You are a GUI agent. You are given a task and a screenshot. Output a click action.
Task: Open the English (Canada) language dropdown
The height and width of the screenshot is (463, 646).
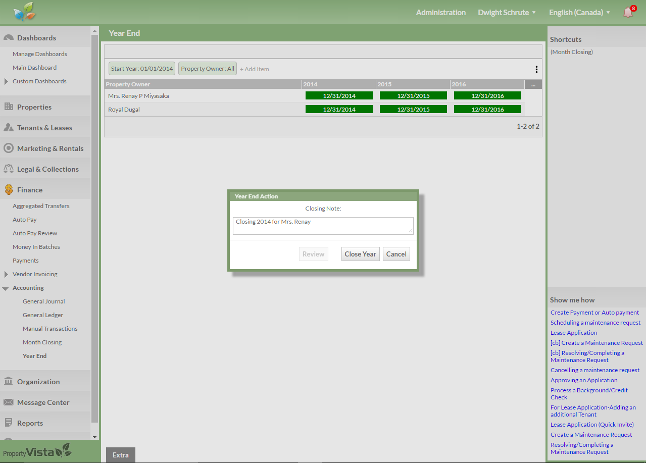579,13
